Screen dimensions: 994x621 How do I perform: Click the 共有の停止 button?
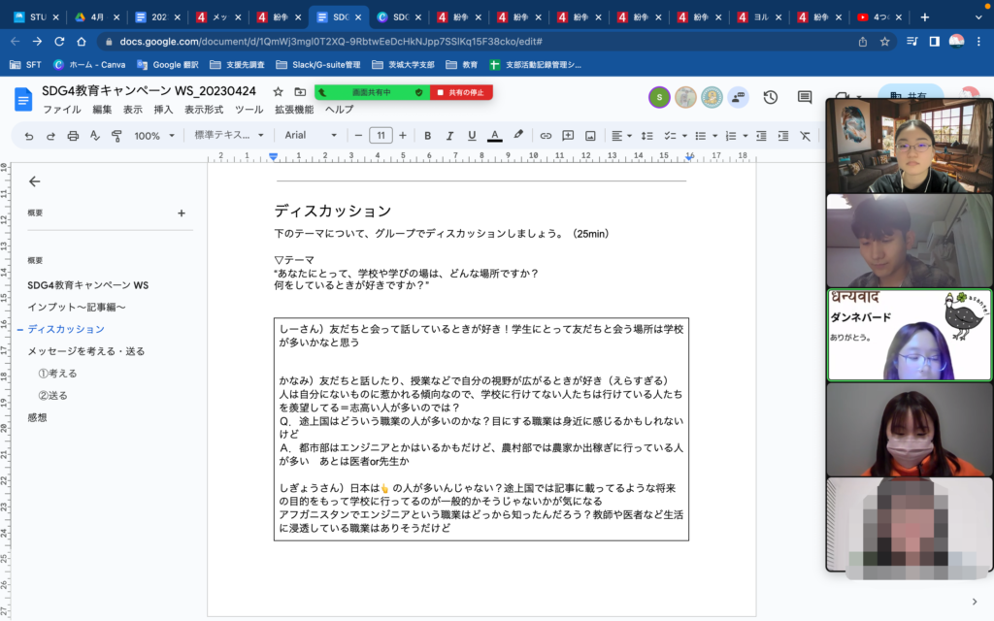(x=462, y=92)
